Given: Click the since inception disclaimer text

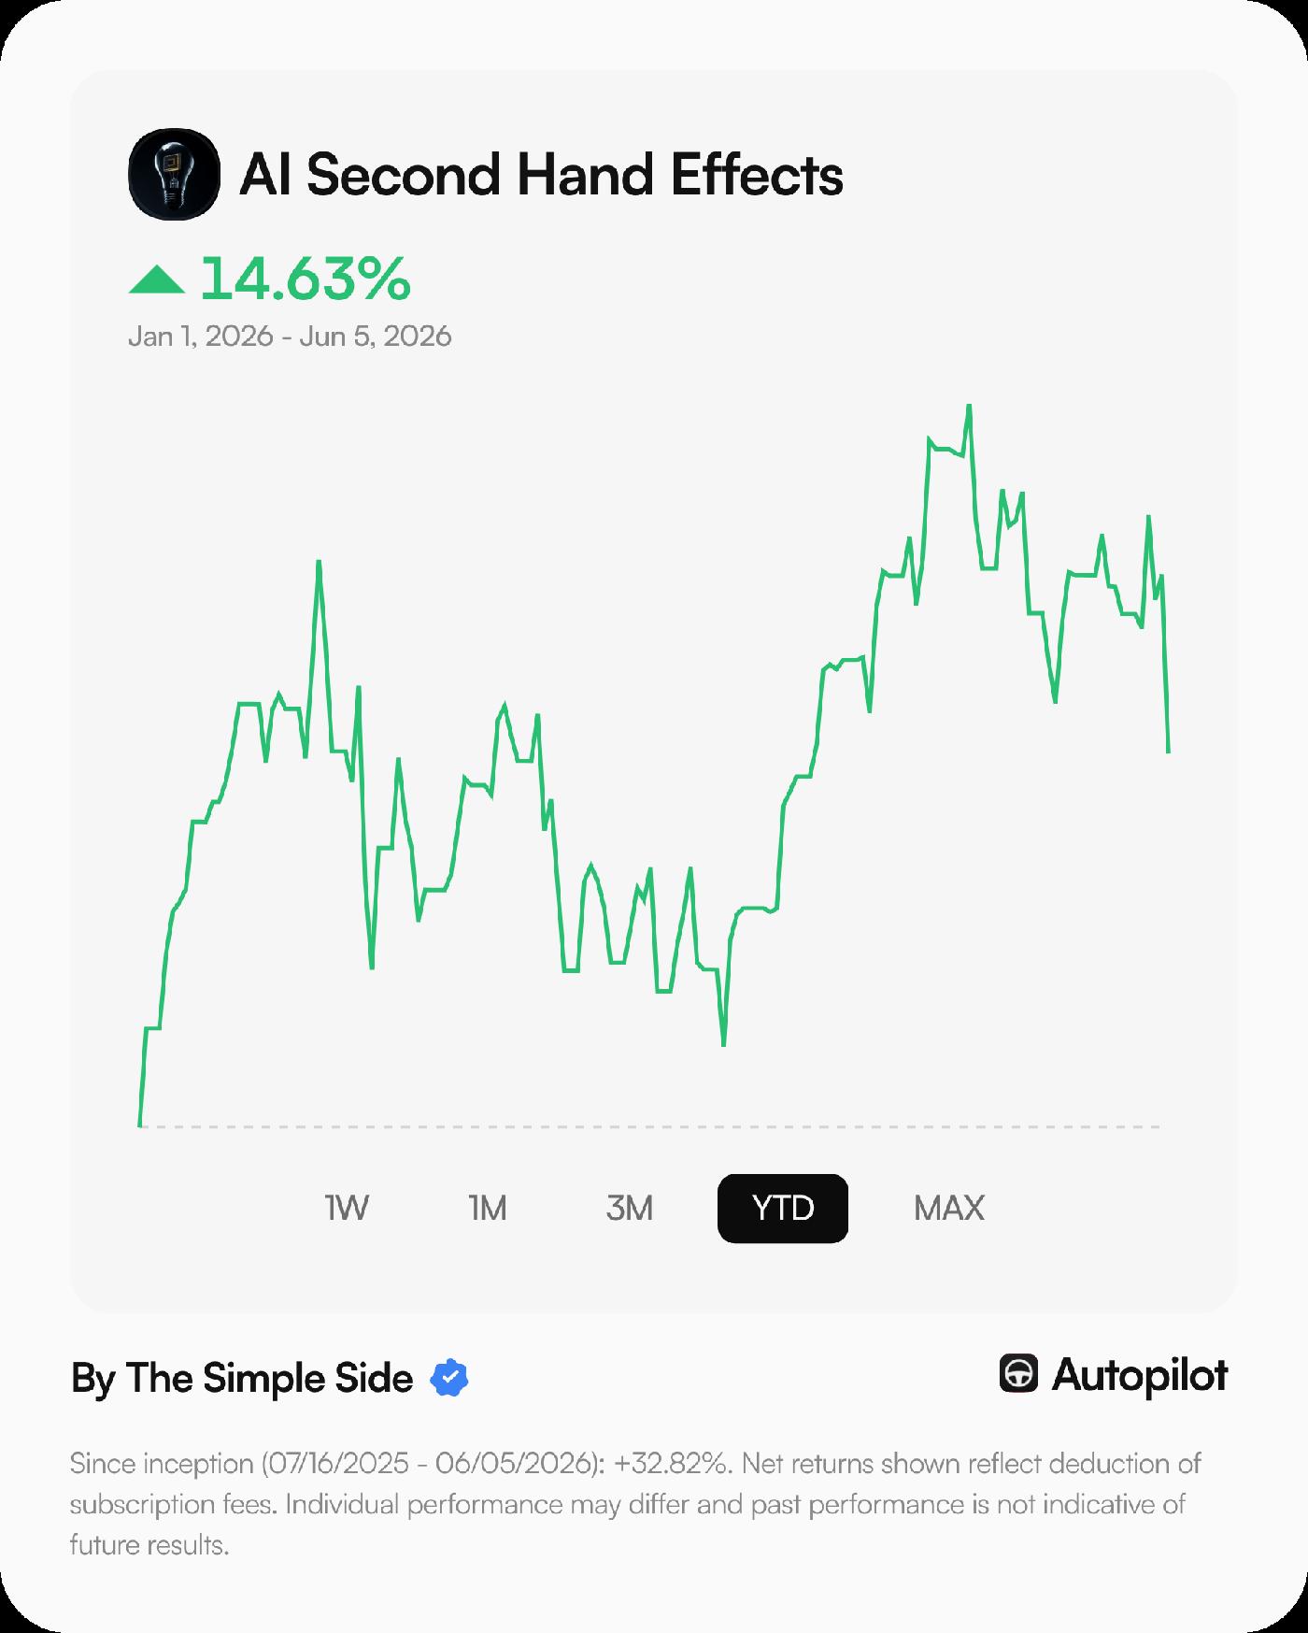Looking at the screenshot, I should [x=634, y=1504].
